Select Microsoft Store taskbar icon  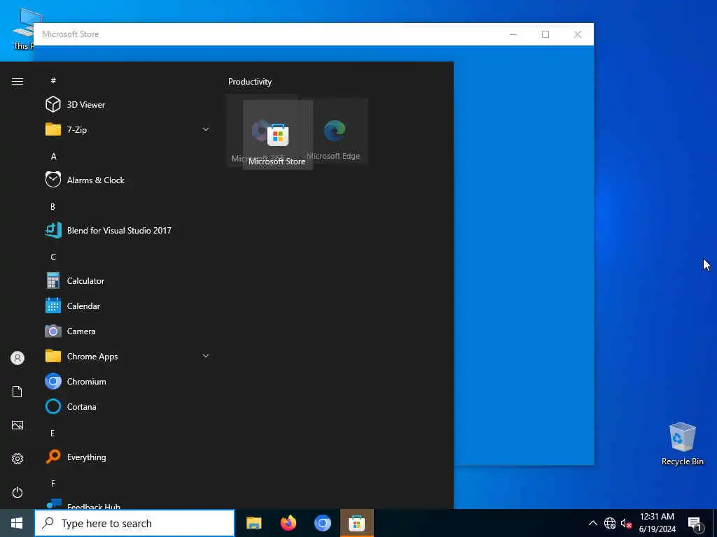(x=356, y=523)
